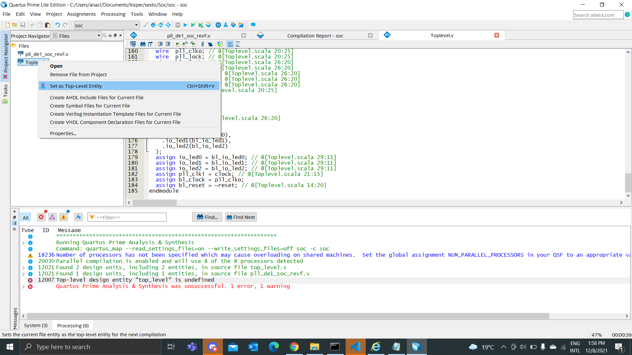
Task: Open Google Chrome from taskbar
Action: 294,347
